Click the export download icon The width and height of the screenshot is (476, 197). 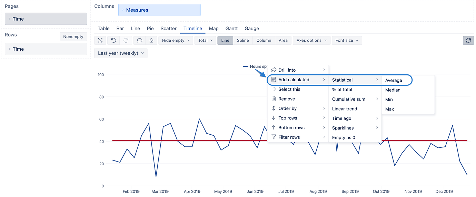coord(151,40)
